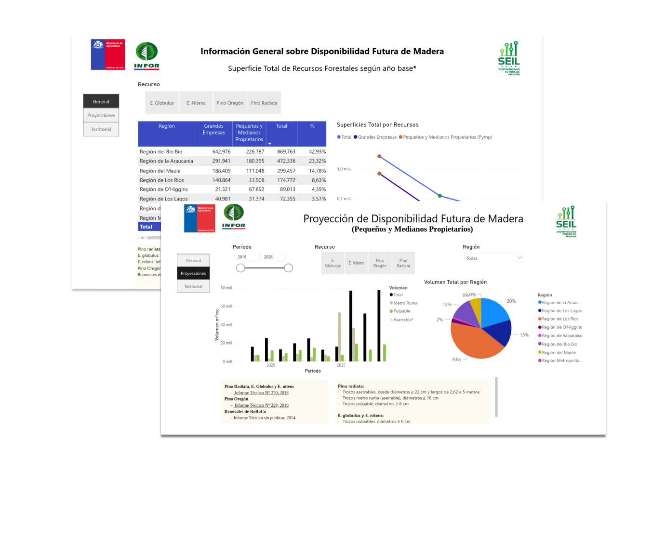The height and width of the screenshot is (549, 652).
Task: Click the INFOR logo in Proyección dashboard
Action: 234,216
